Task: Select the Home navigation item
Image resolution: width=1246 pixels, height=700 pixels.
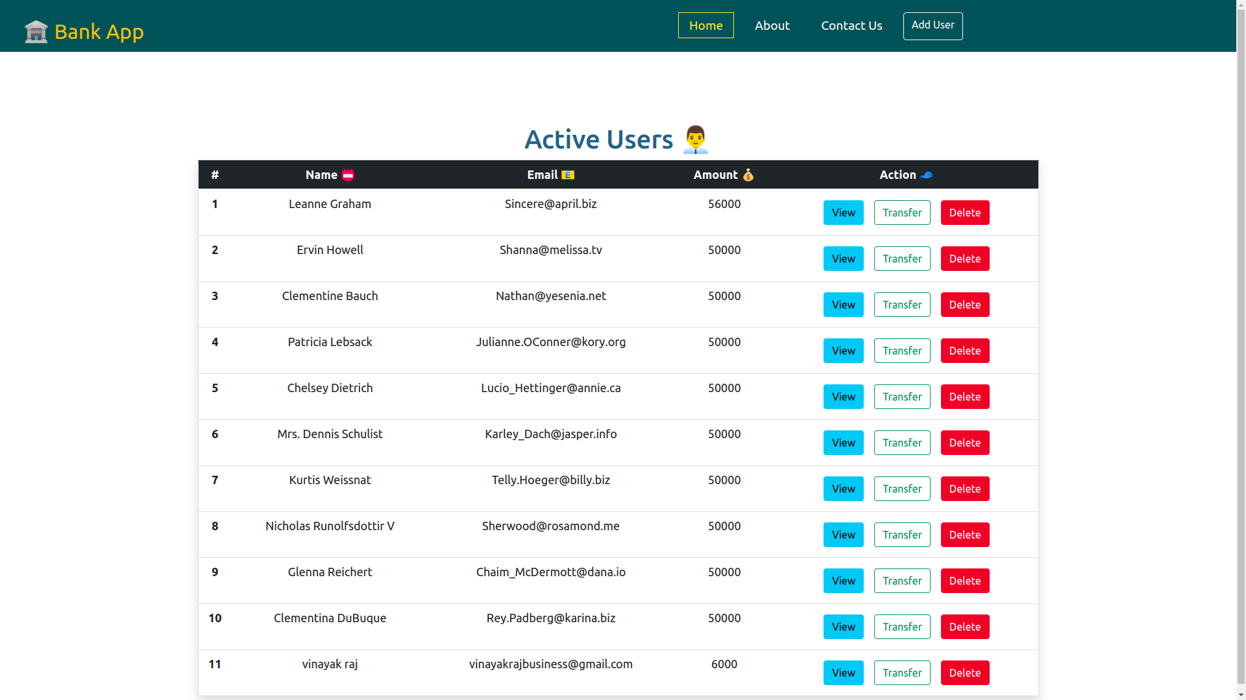Action: pos(705,25)
